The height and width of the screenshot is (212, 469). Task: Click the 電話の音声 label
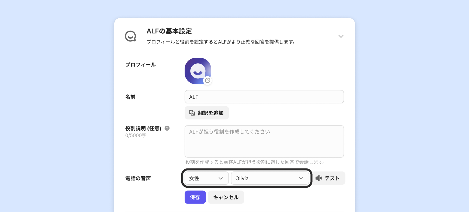pos(138,178)
